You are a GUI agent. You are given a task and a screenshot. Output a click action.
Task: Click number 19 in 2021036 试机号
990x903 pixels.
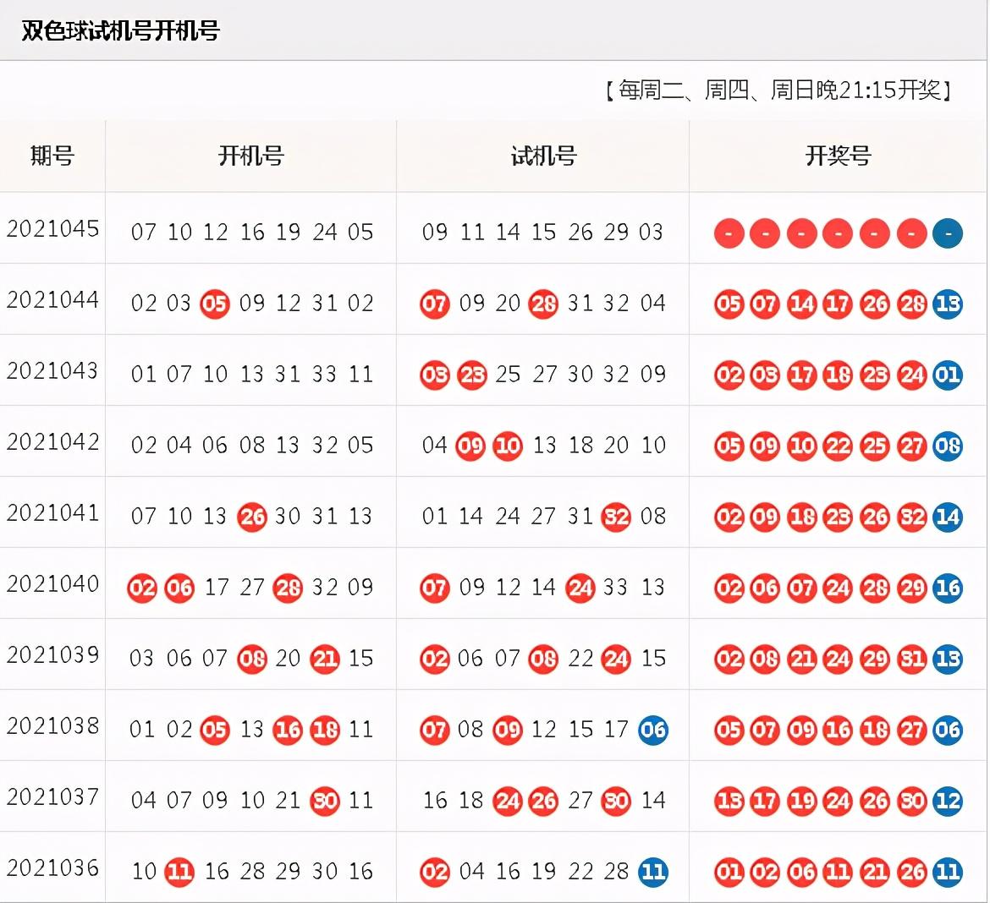pos(543,871)
